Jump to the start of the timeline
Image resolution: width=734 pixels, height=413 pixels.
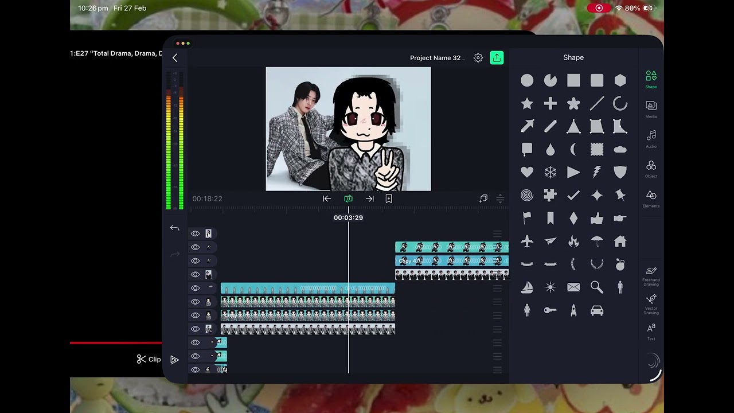pos(327,198)
